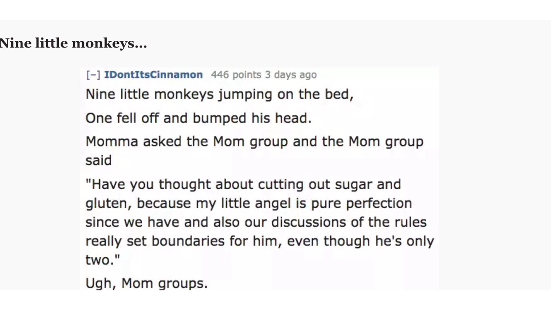Click the 'Nine little monkeys...' bold heading
Image resolution: width=551 pixels, height=316 pixels.
pos(73,43)
